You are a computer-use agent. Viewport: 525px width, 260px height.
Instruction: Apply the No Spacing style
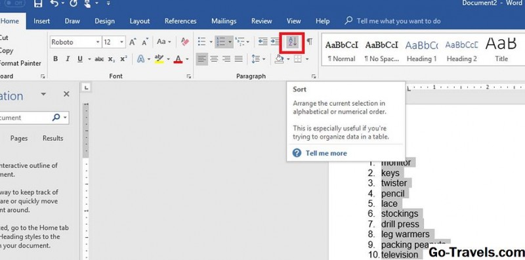[382, 50]
